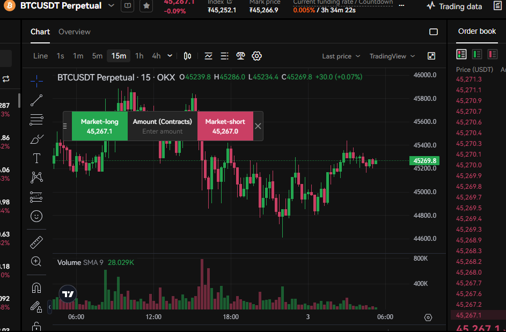
Task: Select the crosshair cursor tool
Action: (36, 80)
